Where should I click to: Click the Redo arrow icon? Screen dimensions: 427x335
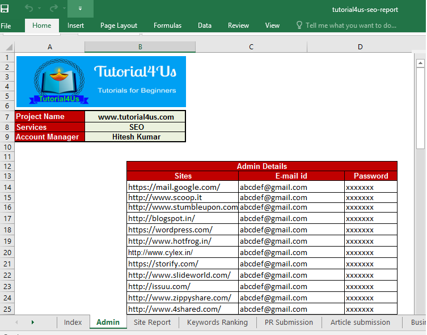point(54,9)
